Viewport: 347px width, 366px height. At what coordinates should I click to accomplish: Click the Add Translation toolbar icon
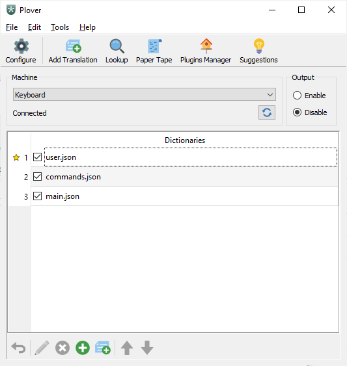tap(73, 51)
